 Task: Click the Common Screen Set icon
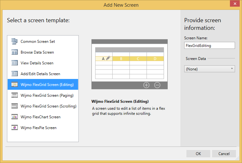tap(14, 41)
